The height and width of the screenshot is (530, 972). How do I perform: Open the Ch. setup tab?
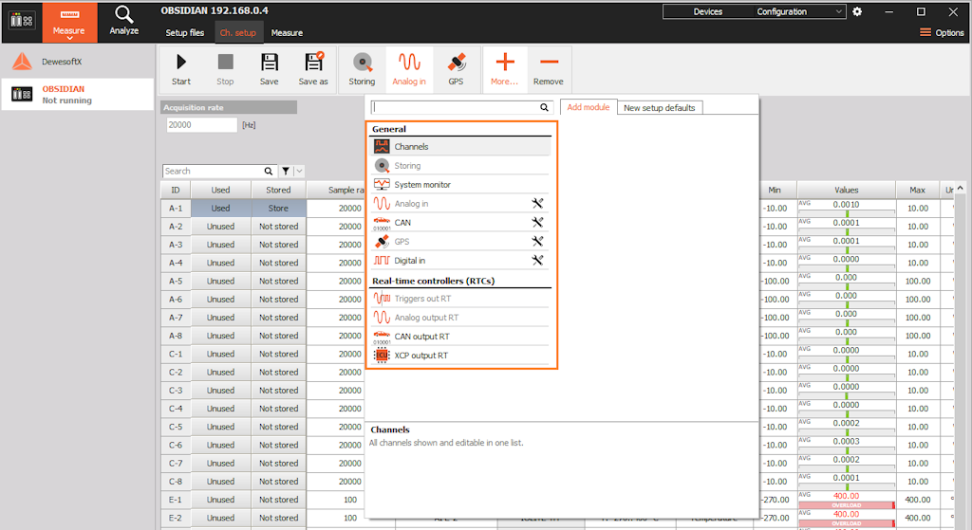point(238,33)
